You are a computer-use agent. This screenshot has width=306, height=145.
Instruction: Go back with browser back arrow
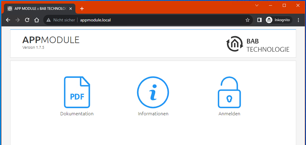[8, 20]
